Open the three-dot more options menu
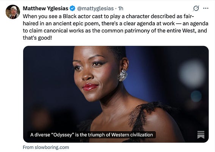This screenshot has width=215, height=152. 206,8
